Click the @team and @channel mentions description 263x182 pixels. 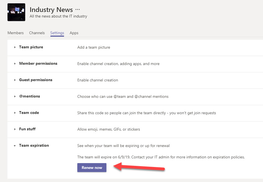(123, 97)
